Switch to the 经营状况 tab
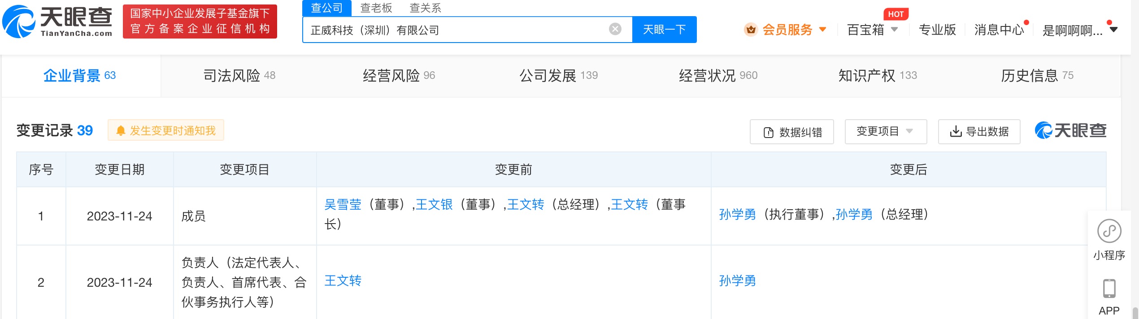 [x=718, y=75]
